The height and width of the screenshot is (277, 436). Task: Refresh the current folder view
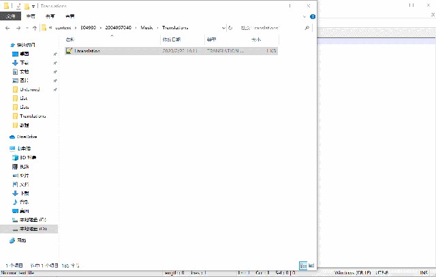click(231, 28)
